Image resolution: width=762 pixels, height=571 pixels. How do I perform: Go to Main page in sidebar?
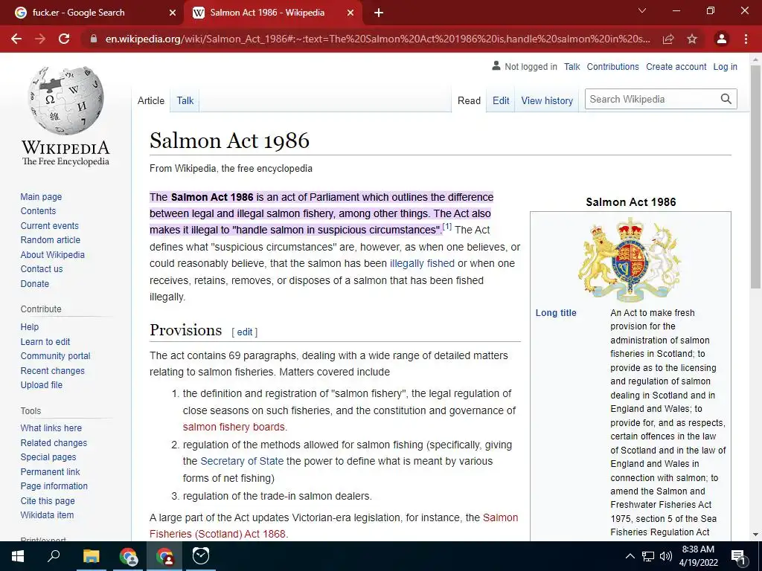click(42, 196)
